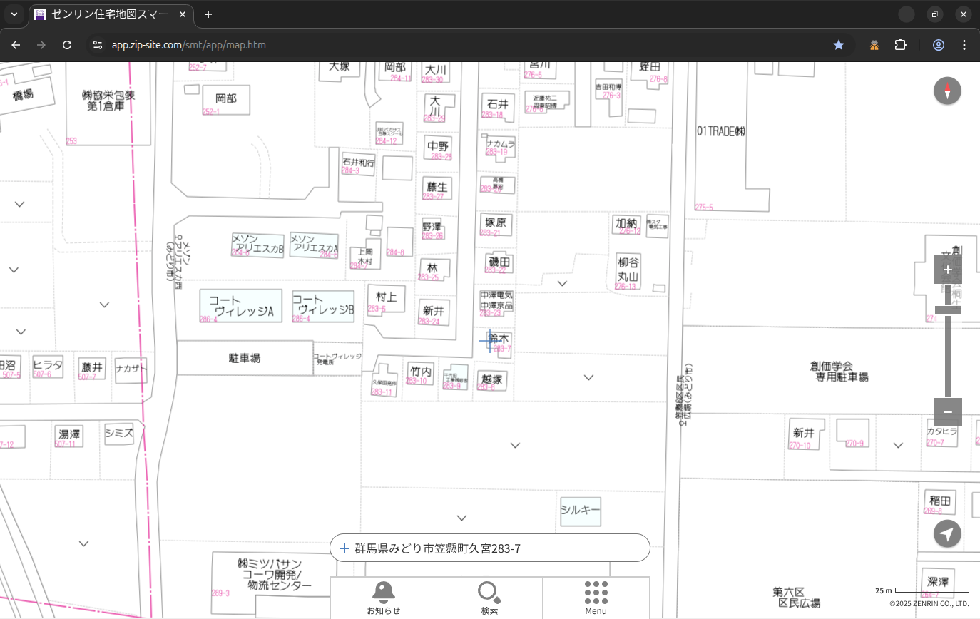Screen dimensions: 980x619
Task: Reload the map page
Action: (x=67, y=45)
